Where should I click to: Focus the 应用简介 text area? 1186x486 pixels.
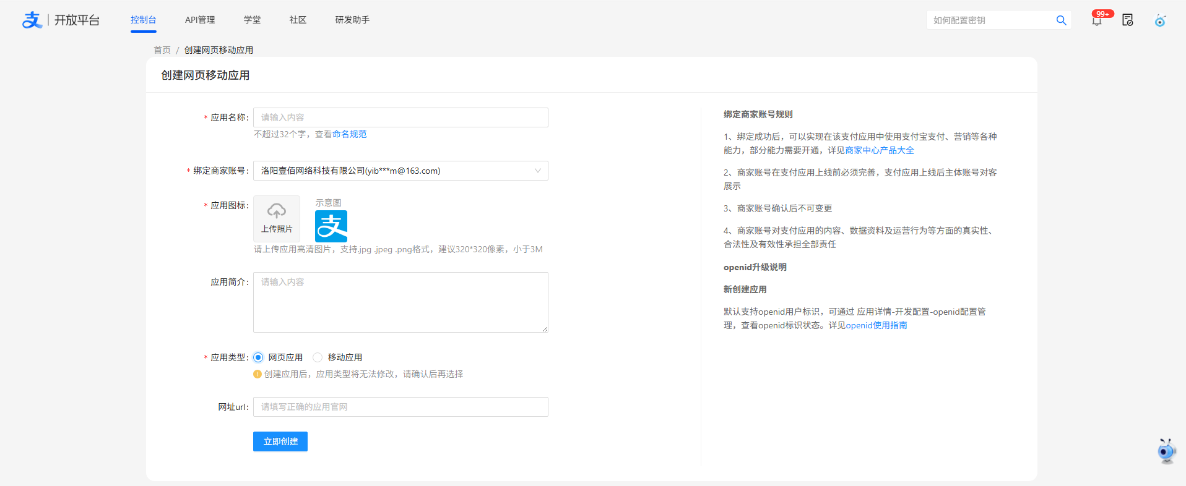click(x=400, y=302)
